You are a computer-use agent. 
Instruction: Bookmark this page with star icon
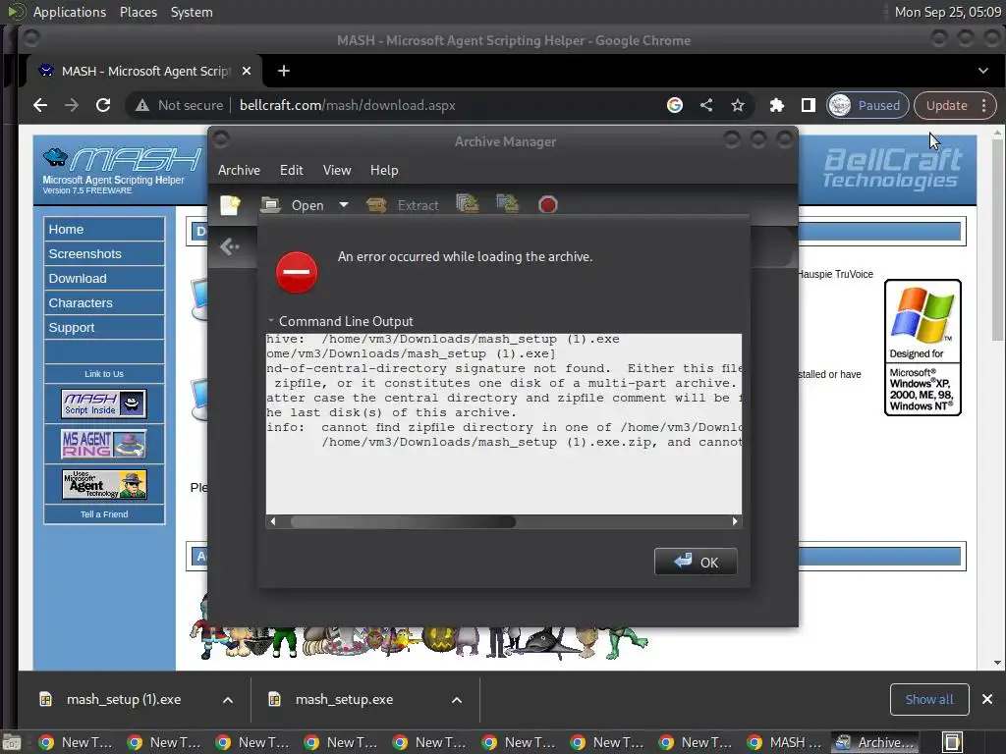[x=738, y=105]
